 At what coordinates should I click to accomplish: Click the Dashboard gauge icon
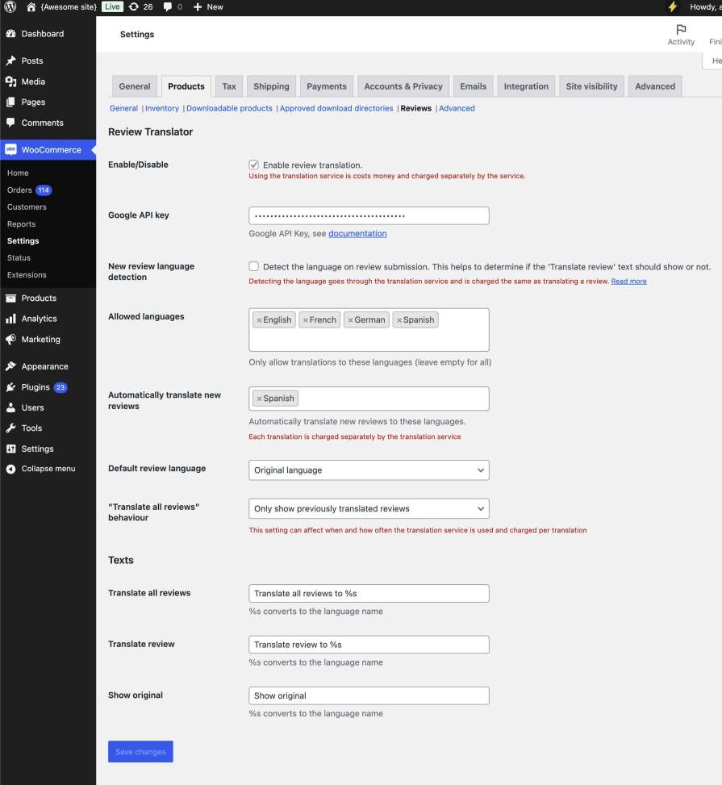[x=11, y=34]
